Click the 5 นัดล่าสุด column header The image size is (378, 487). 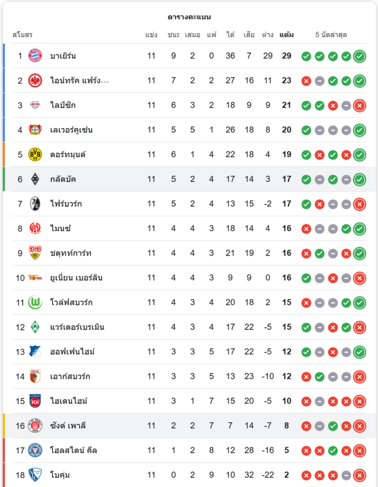click(331, 35)
